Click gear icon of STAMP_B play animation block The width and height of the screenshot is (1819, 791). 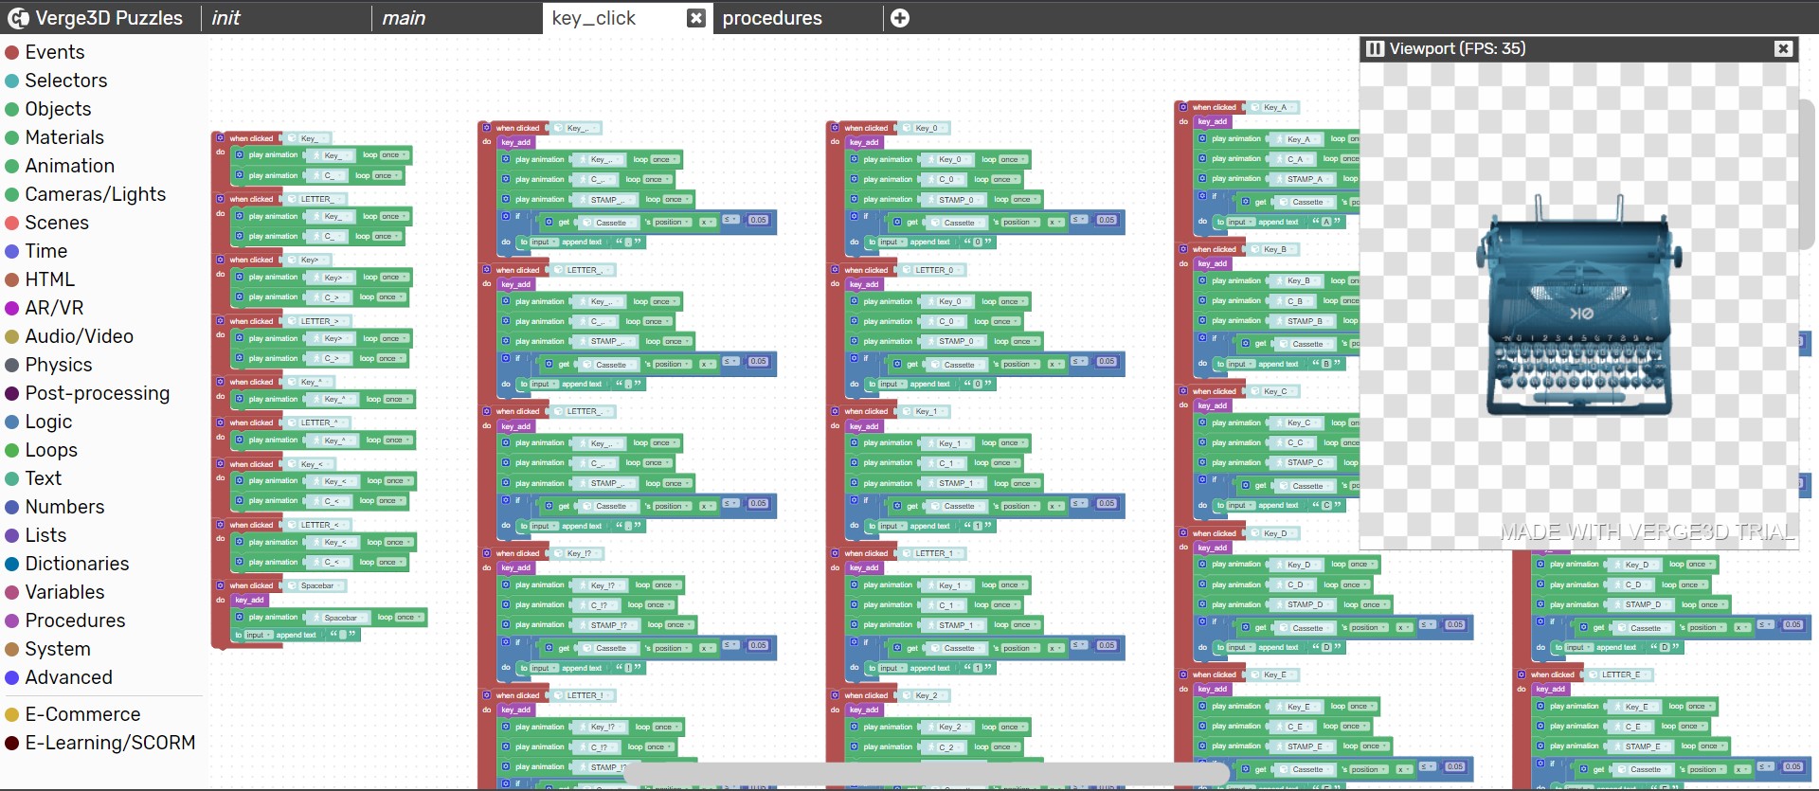tap(1202, 320)
